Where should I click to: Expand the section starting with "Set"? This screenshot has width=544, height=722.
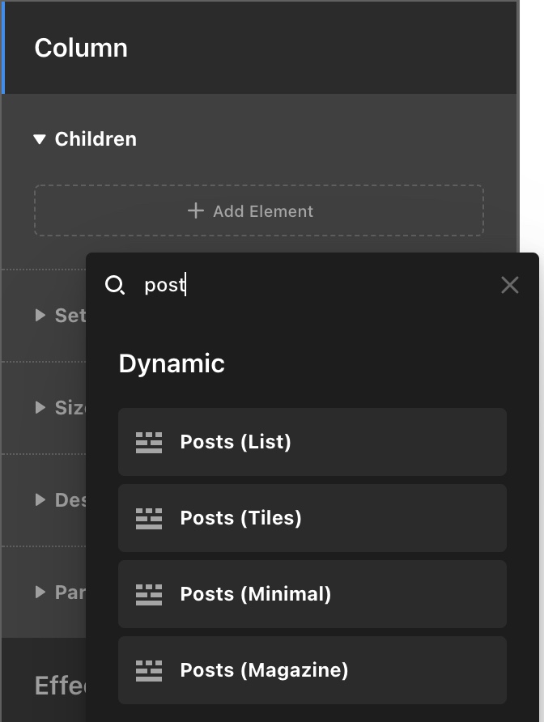coord(40,315)
